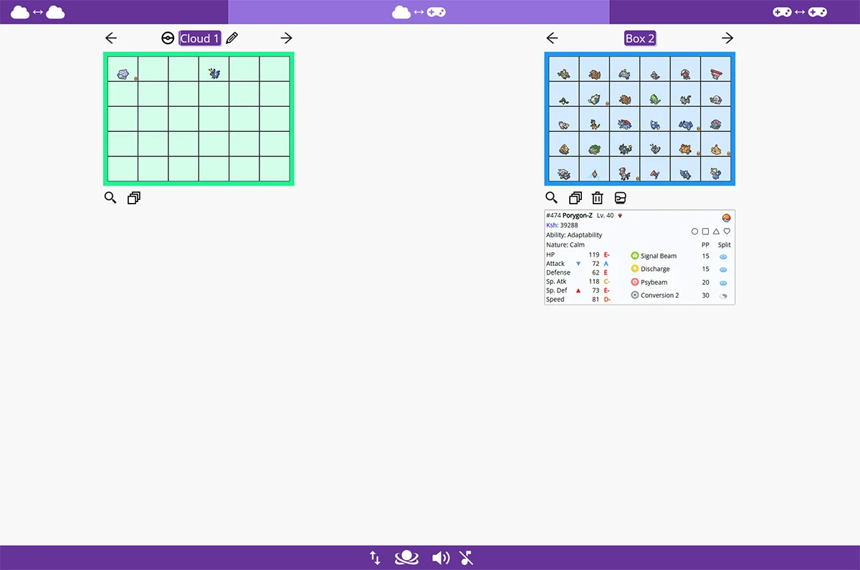Select the butterfly Pokémon in Cloud 1
The height and width of the screenshot is (570, 860).
point(214,72)
